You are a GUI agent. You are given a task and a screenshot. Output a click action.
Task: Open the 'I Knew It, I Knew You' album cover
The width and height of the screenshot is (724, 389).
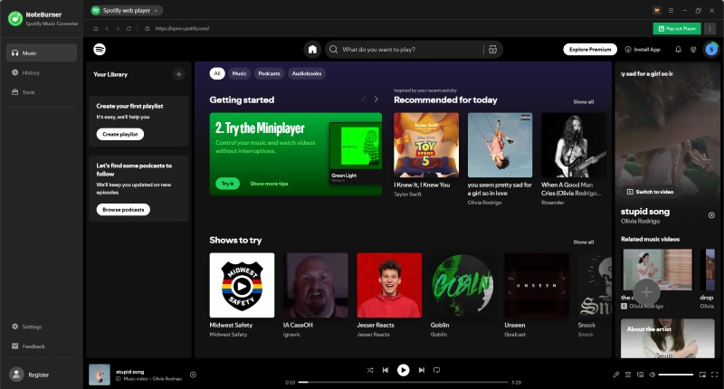426,145
